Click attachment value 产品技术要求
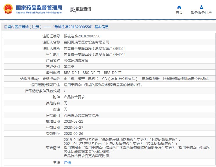 (74, 97)
